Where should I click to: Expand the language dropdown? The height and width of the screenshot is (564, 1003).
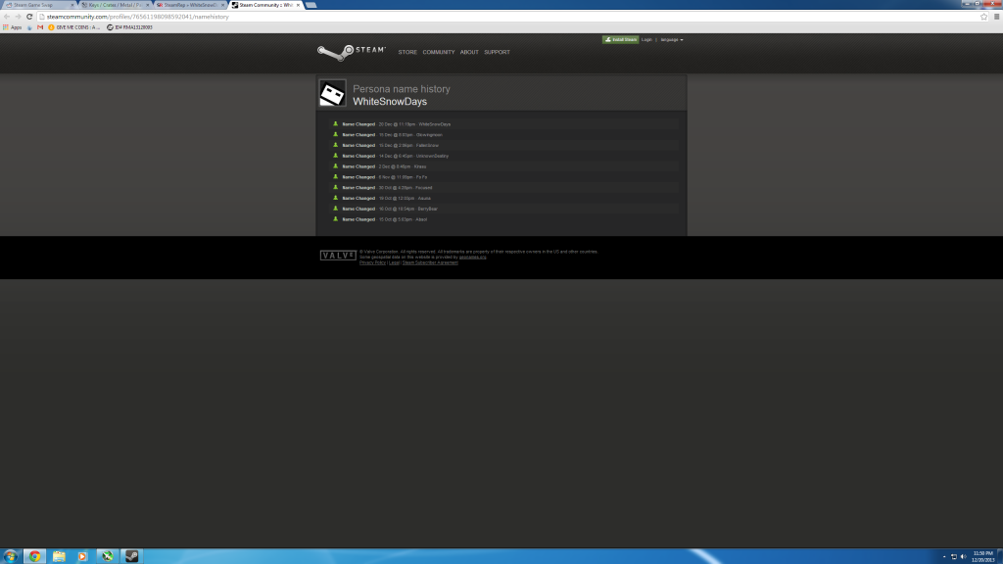pyautogui.click(x=672, y=39)
